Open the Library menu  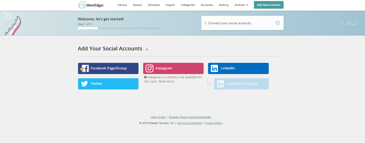point(122,5)
